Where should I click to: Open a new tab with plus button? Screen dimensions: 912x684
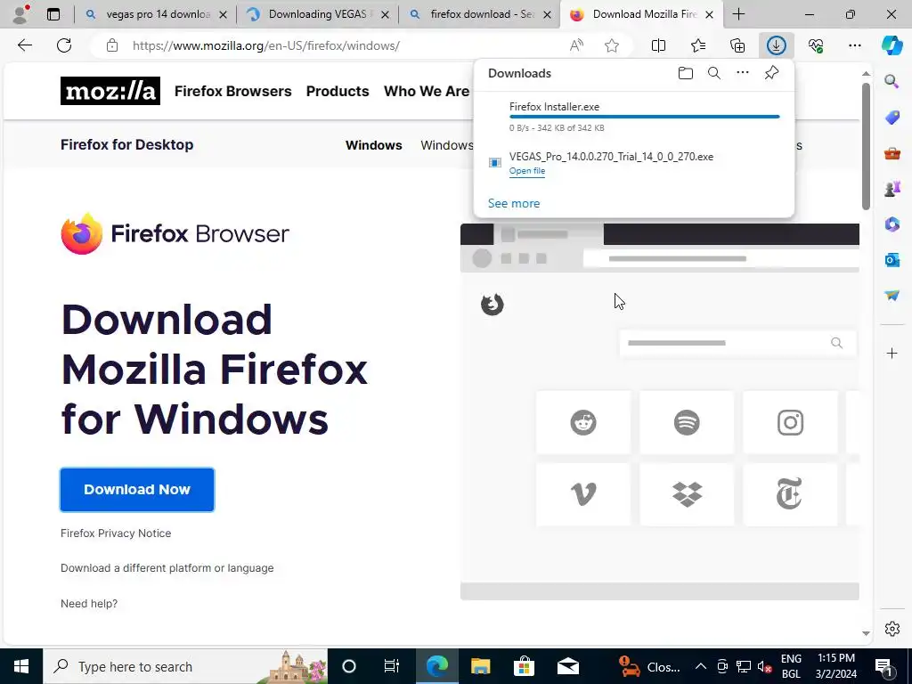pos(738,14)
